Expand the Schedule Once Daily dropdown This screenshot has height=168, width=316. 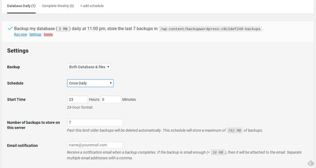[90, 83]
